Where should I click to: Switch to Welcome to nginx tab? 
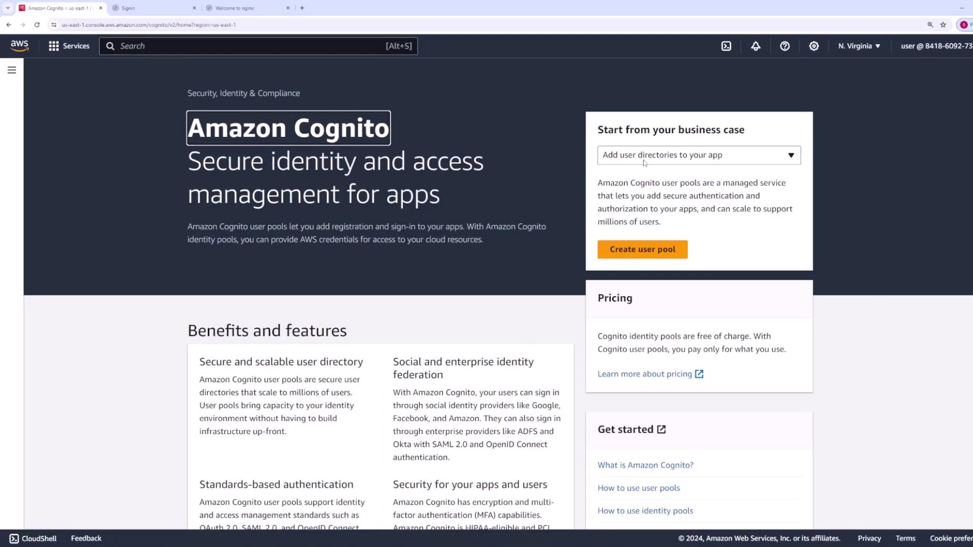pos(246,8)
